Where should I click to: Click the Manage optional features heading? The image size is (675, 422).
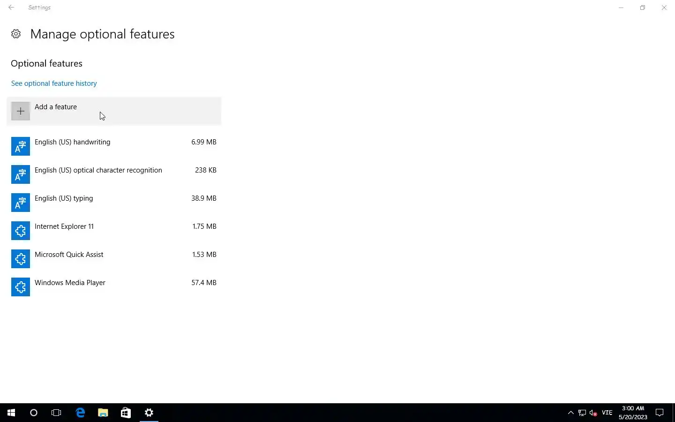[x=102, y=34]
